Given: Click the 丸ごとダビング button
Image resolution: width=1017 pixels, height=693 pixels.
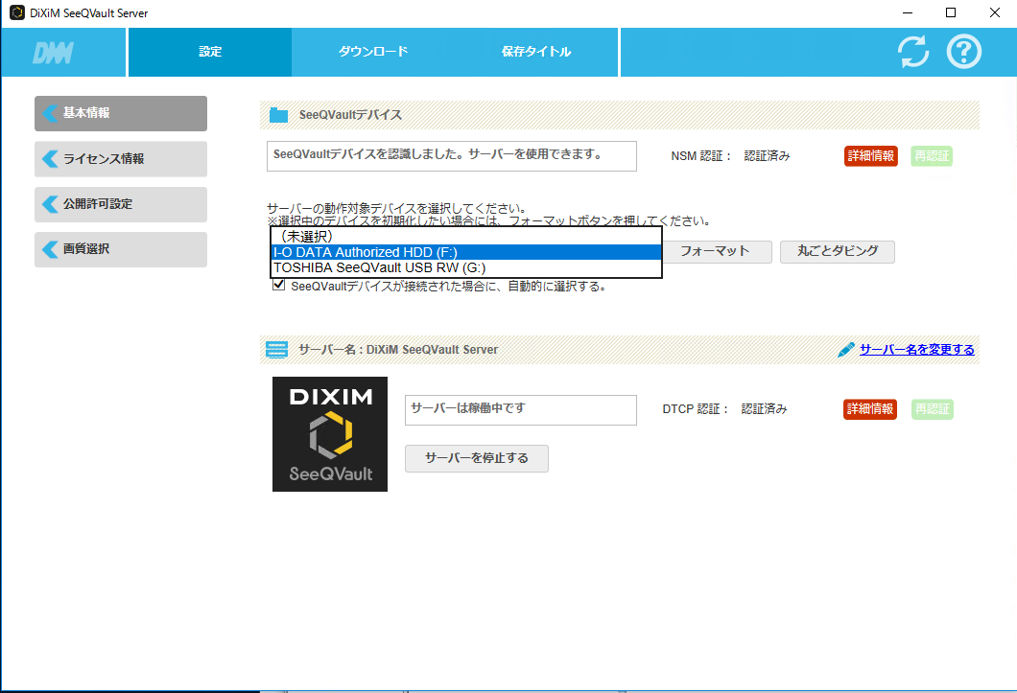Looking at the screenshot, I should [x=837, y=252].
